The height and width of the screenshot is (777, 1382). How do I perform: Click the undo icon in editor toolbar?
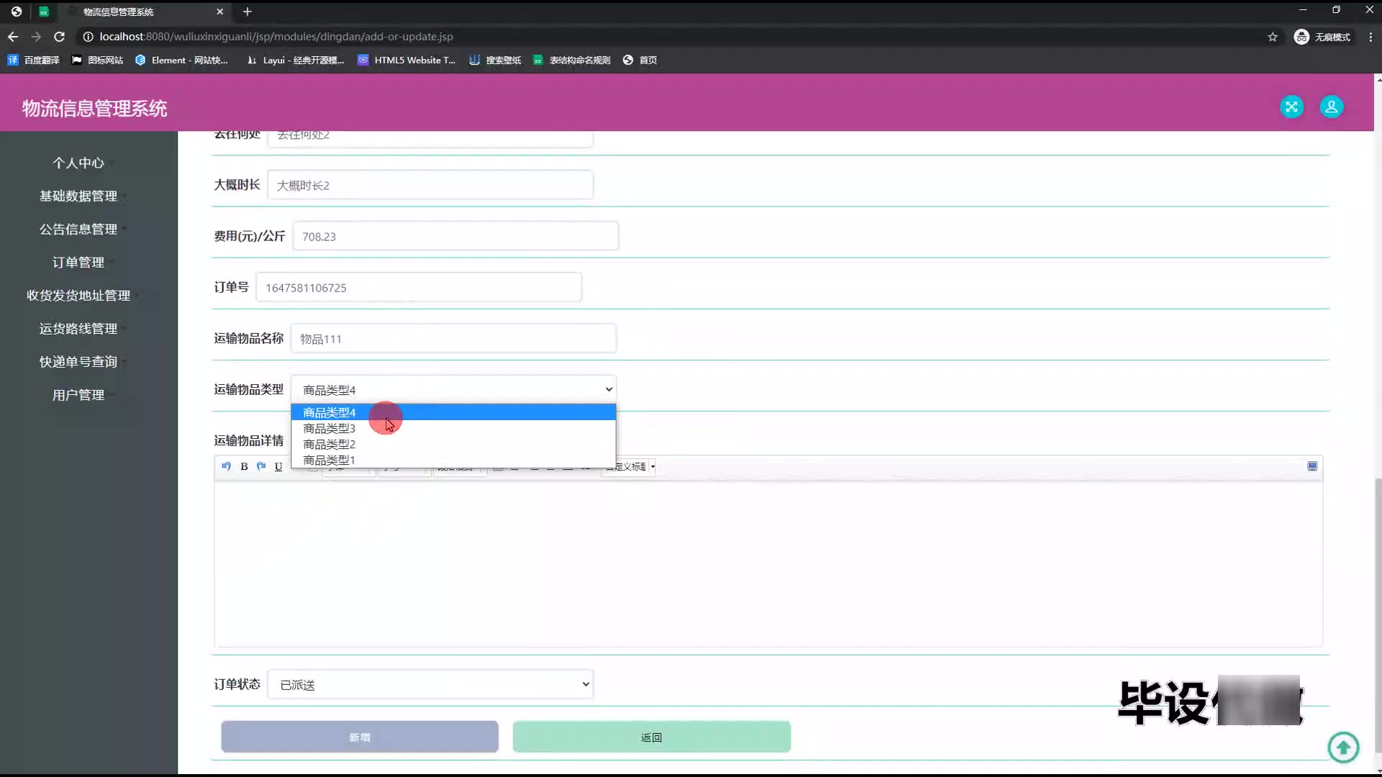[226, 466]
